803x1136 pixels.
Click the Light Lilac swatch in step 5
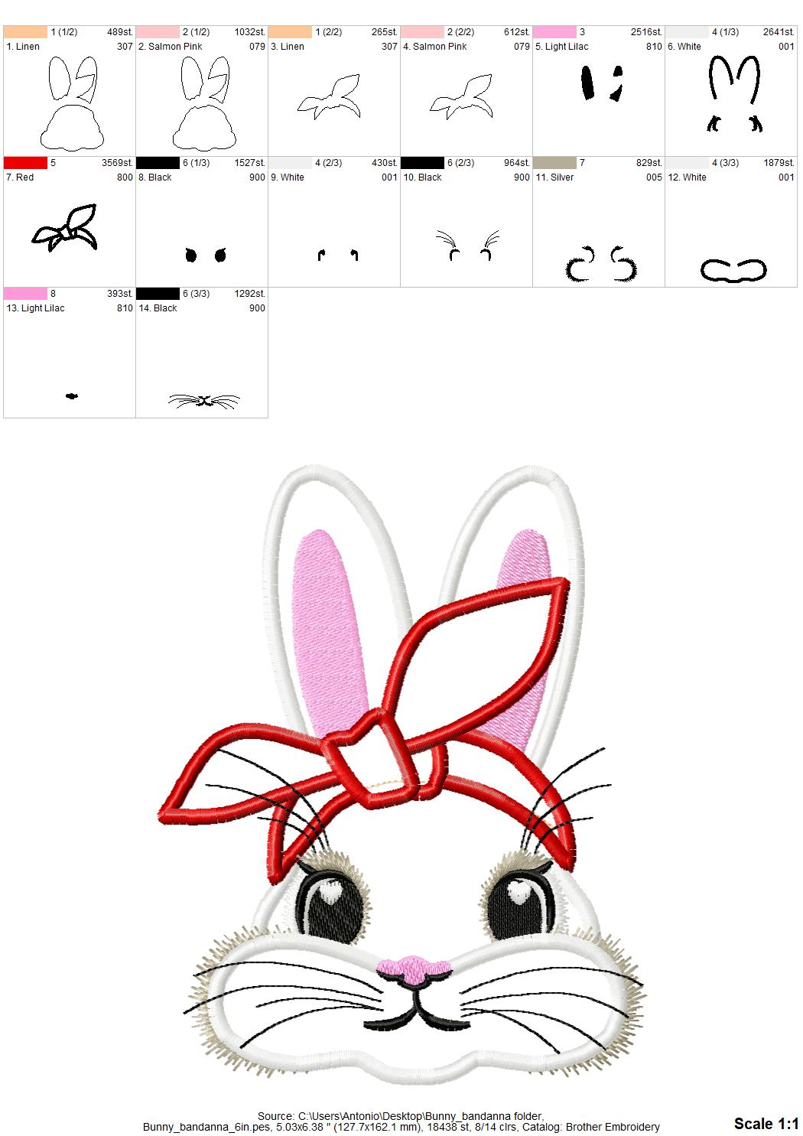pyautogui.click(x=556, y=31)
